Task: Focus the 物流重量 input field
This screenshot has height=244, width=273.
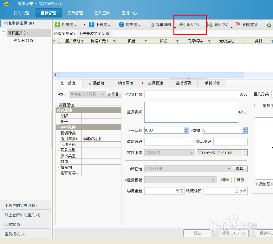Action: (x=164, y=191)
